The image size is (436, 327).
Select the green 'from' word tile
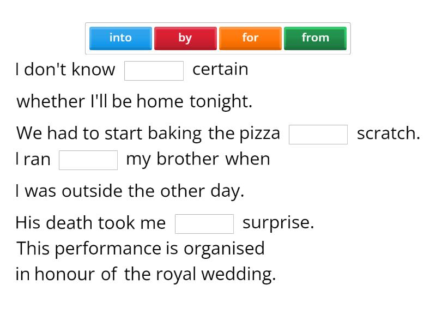point(315,38)
